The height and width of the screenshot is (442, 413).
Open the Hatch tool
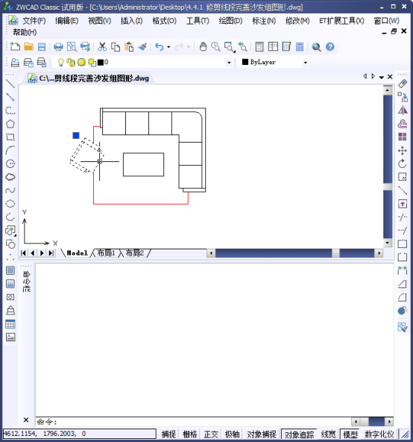click(10, 270)
